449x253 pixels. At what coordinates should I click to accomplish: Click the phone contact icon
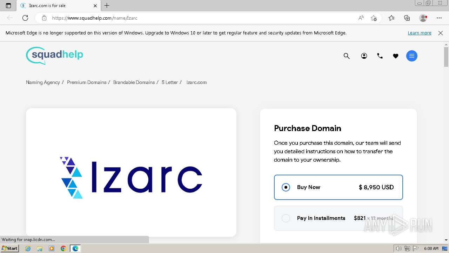(x=380, y=56)
